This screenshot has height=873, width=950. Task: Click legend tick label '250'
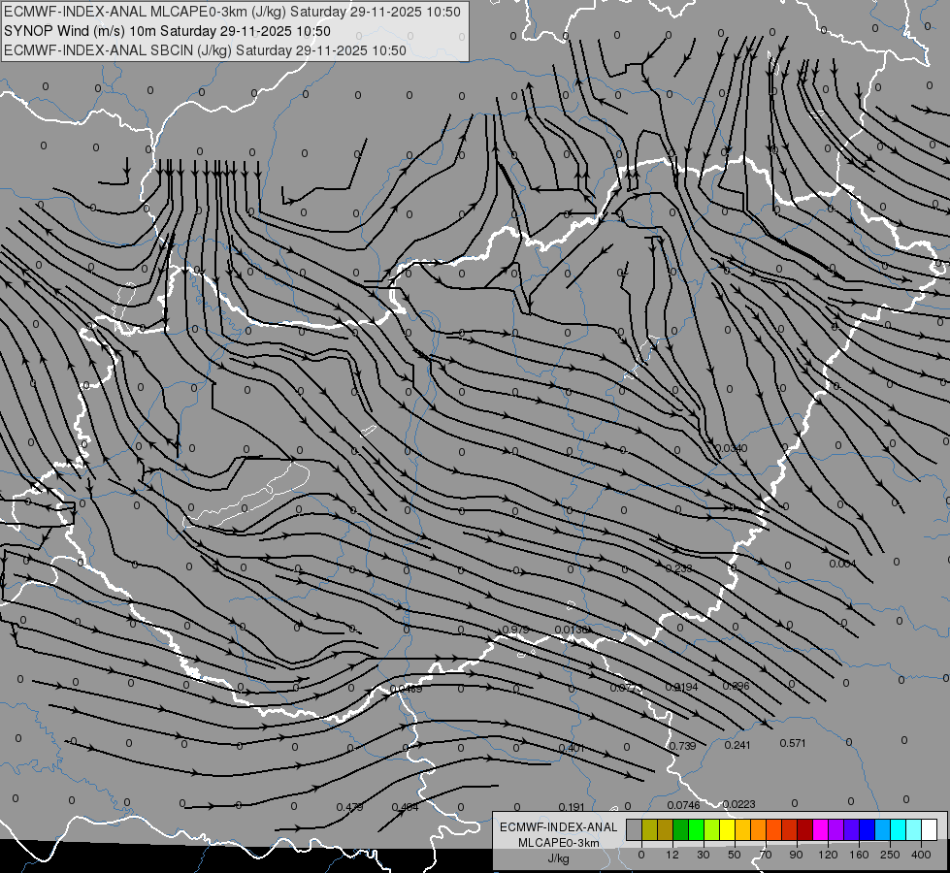890,855
